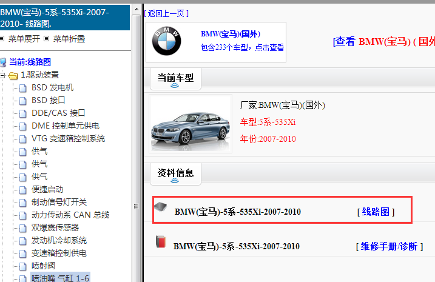Open 喷射阀 diagram

click(43, 266)
